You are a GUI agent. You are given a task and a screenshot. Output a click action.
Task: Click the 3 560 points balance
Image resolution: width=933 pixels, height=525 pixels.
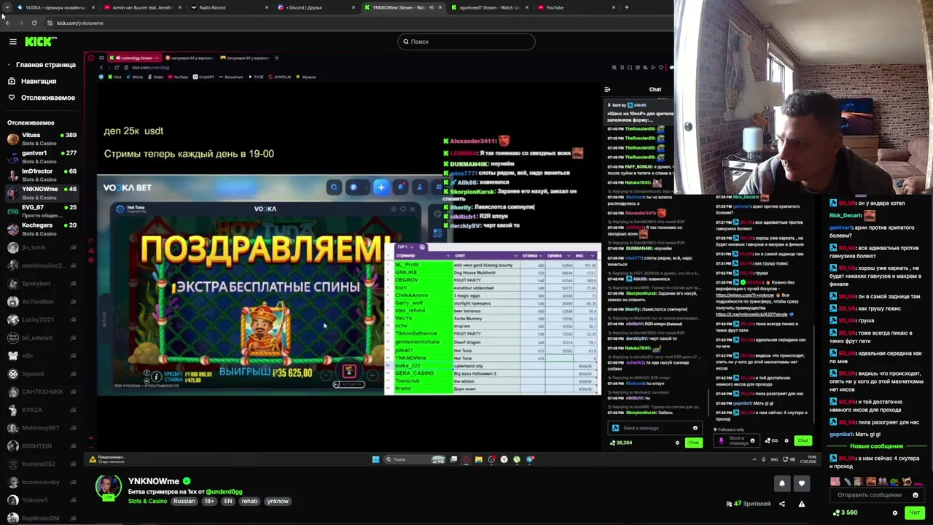(x=846, y=513)
